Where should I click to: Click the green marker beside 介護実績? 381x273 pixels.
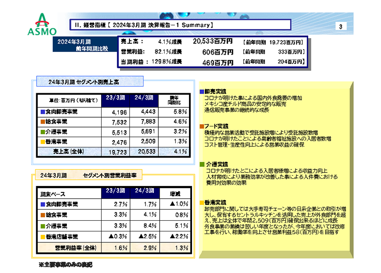point(202,165)
